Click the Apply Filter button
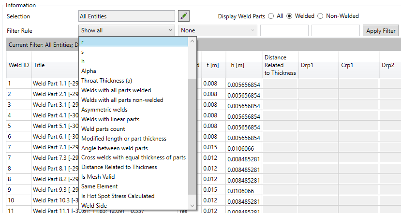The width and height of the screenshot is (401, 213). (x=380, y=31)
